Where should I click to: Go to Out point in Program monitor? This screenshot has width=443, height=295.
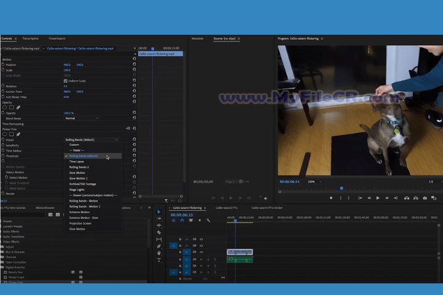pyautogui.click(x=396, y=198)
